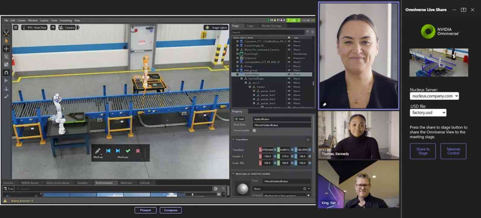Collapse the Transform section
Viewport: 481px width, 218px height.
click(x=233, y=140)
